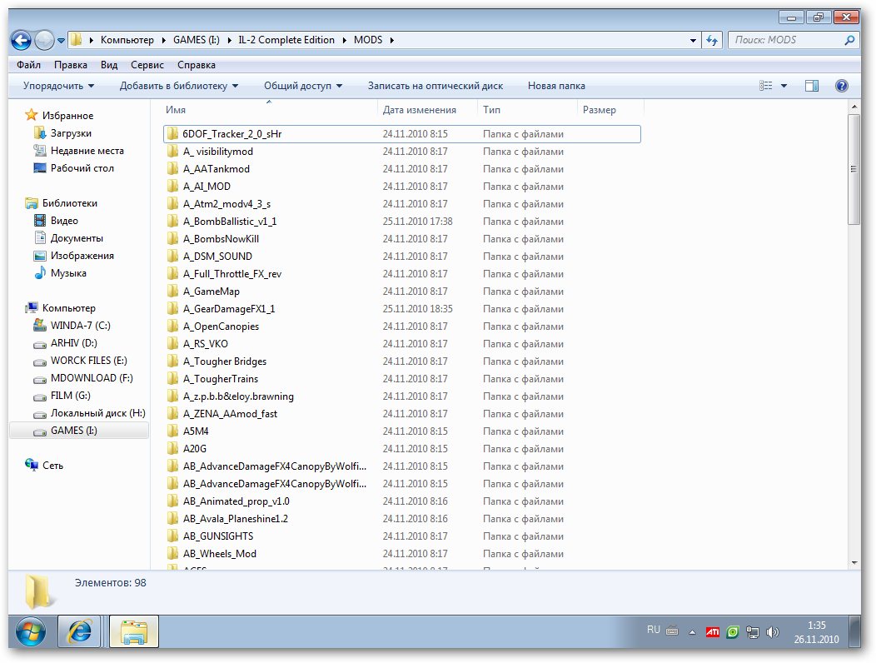Open Недавние места in favorites
Image resolution: width=876 pixels, height=663 pixels.
(x=87, y=151)
